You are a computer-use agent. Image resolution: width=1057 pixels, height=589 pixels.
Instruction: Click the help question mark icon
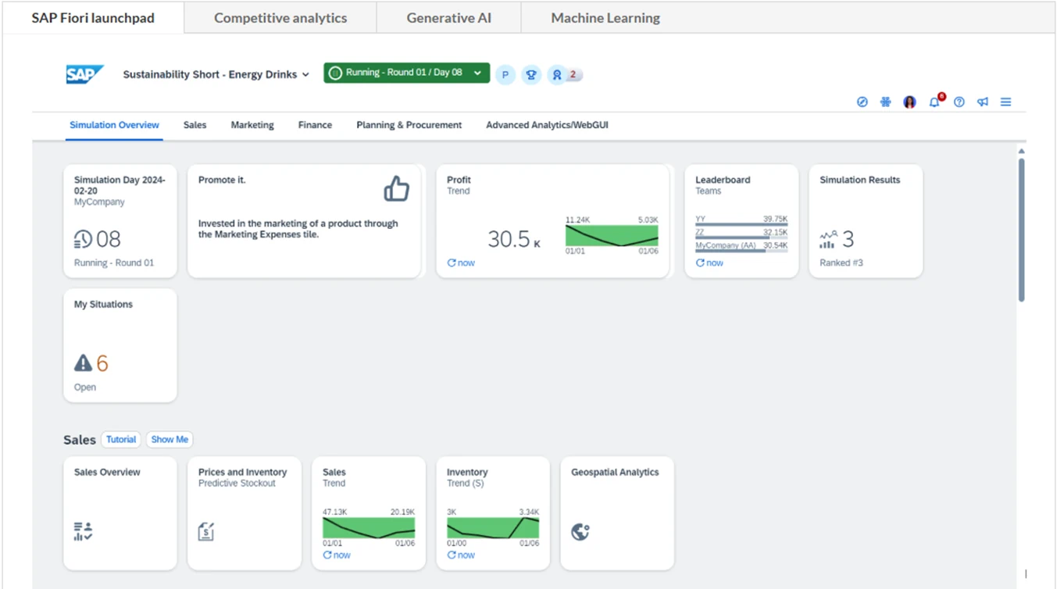pyautogui.click(x=959, y=102)
